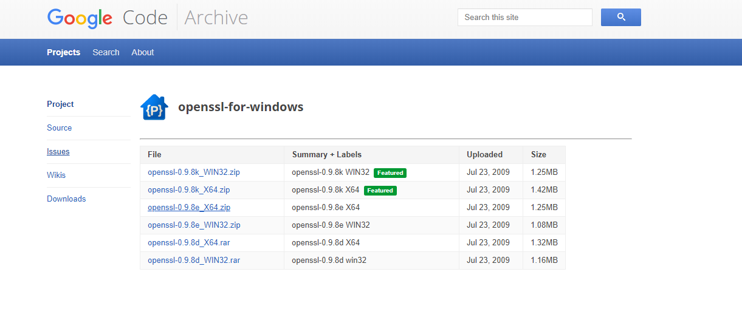Screen dimensions: 742x320
Task: Select Issues in the sidebar
Action: pyautogui.click(x=58, y=151)
